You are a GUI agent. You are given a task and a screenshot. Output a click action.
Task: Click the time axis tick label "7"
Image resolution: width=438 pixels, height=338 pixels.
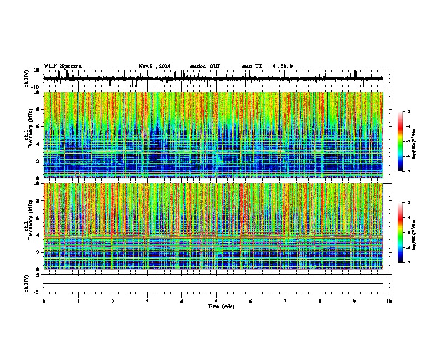[x=285, y=302]
